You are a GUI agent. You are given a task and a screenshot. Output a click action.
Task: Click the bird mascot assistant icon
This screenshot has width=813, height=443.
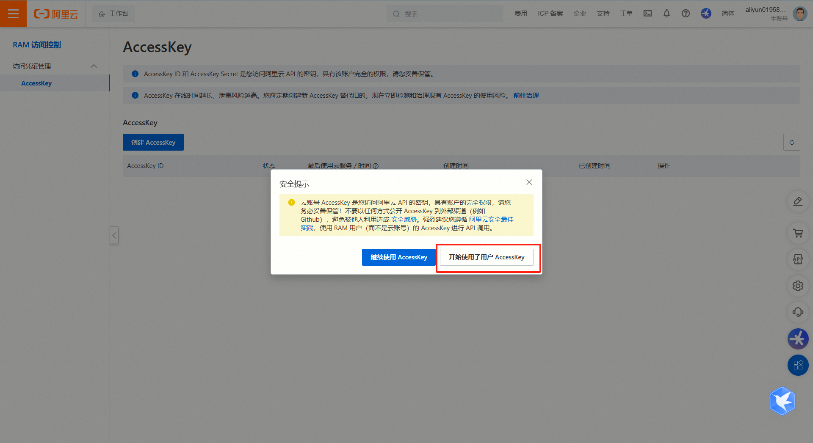point(782,401)
